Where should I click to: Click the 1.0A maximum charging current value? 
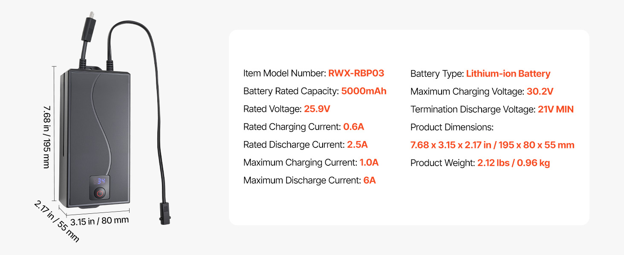pyautogui.click(x=368, y=163)
